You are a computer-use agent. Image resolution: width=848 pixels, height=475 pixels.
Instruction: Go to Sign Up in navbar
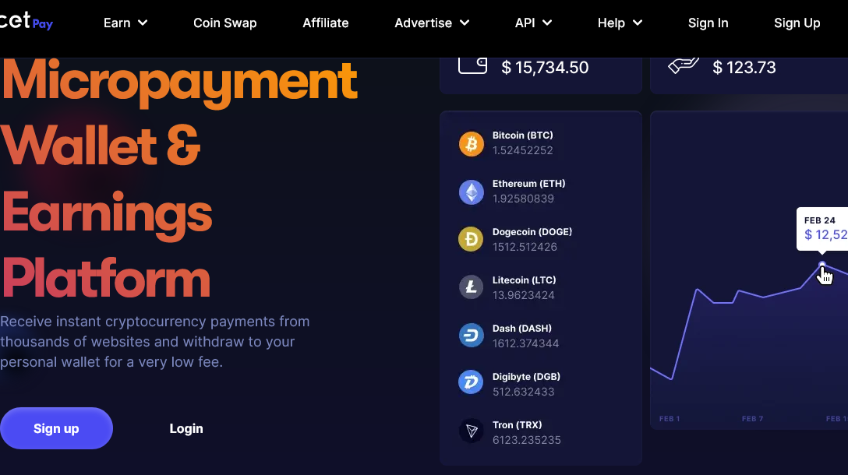(797, 23)
